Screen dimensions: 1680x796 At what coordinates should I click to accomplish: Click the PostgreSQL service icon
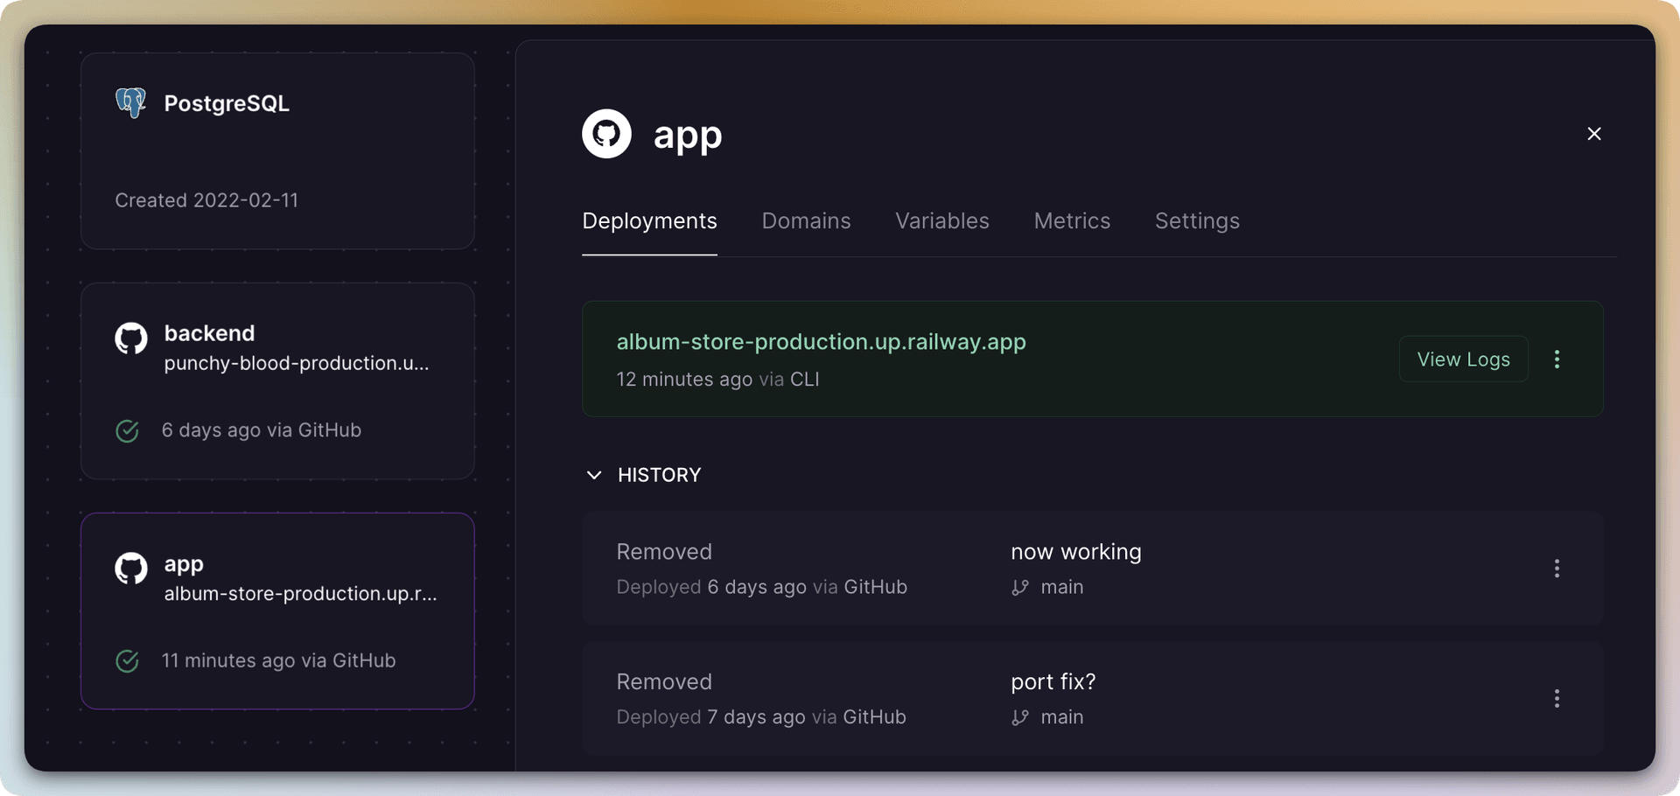(x=131, y=102)
